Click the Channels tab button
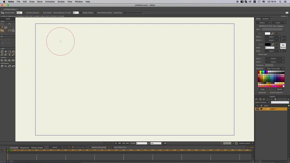Viewport: 290px width, 163px height. [x=14, y=148]
